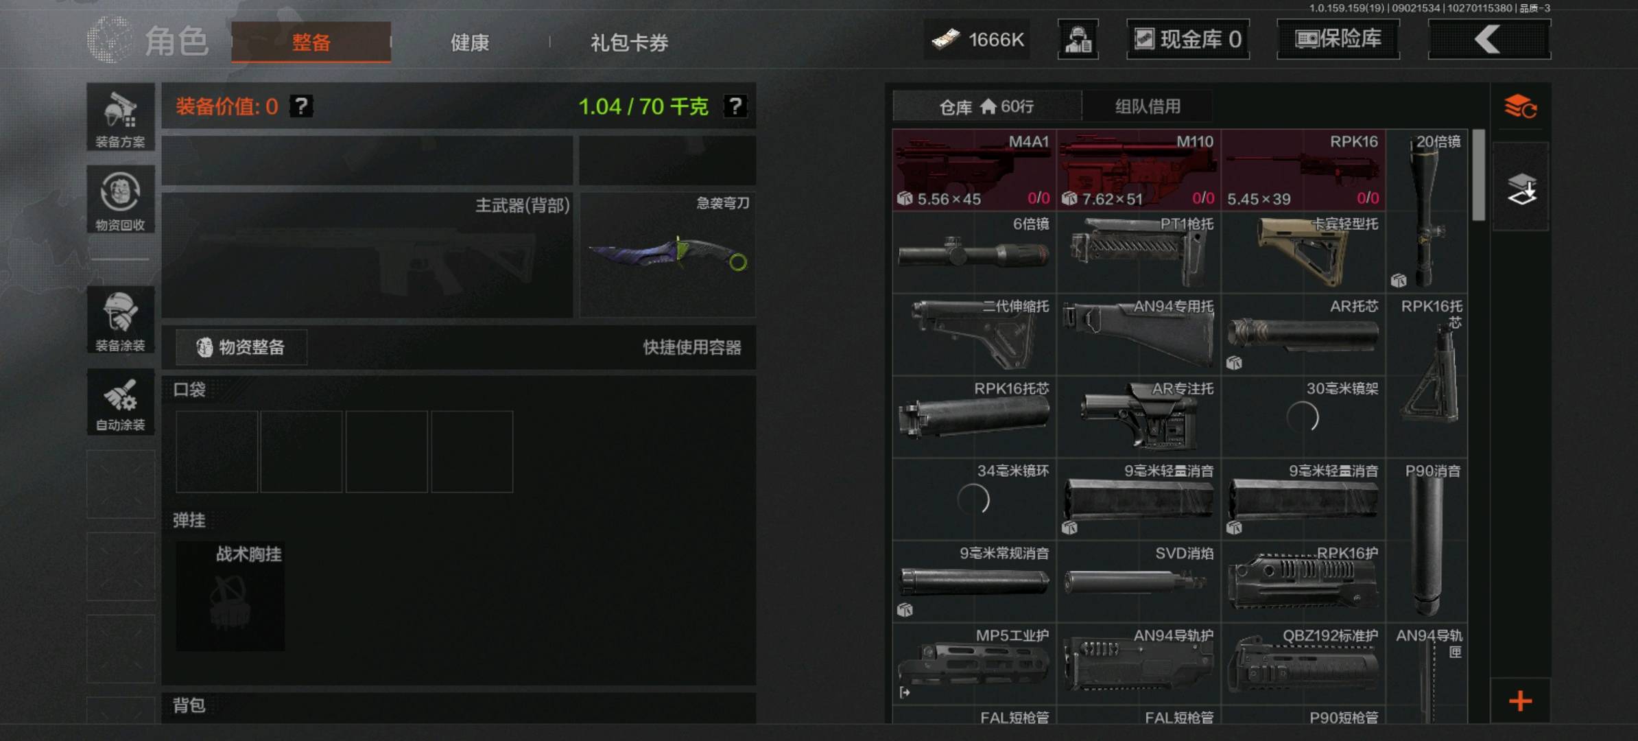Click the 自动涂装 auto-paint icon

tap(121, 402)
